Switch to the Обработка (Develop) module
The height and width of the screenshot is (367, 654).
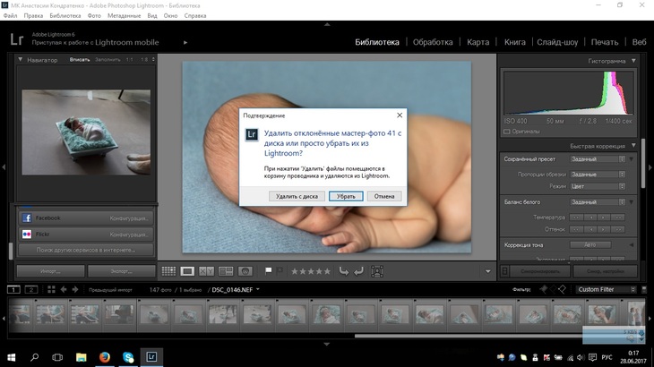pyautogui.click(x=433, y=42)
